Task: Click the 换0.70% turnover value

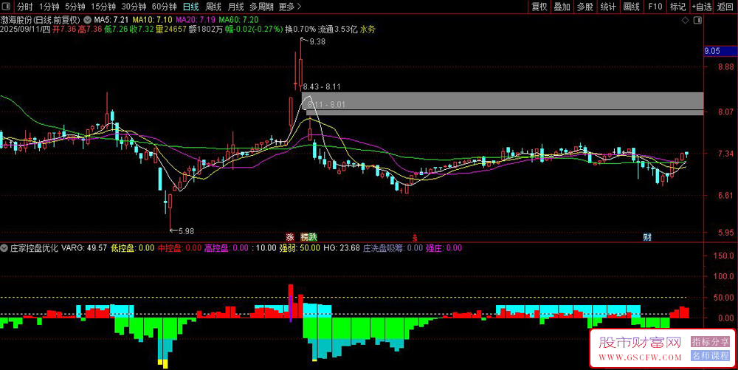Action: [300, 30]
